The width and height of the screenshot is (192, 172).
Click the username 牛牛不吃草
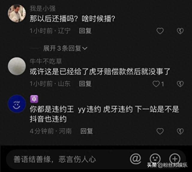46,61
